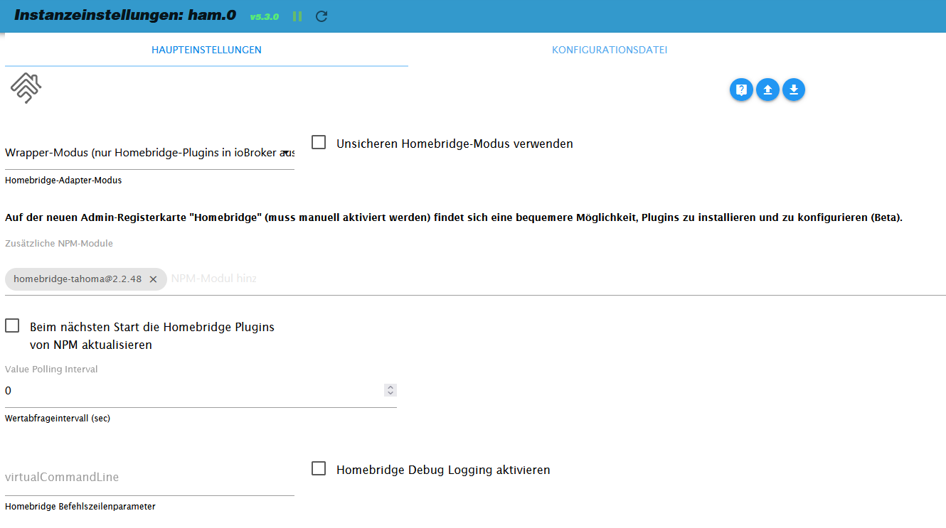
Task: Open the Homebridge-Adapter-Modus dropdown
Action: coord(149,153)
